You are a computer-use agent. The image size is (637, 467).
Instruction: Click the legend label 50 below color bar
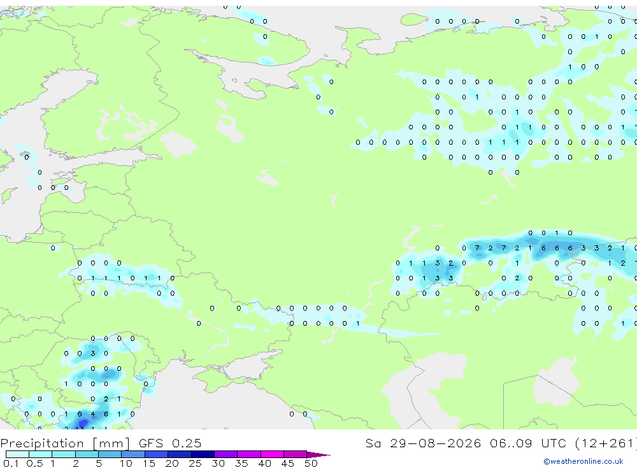[x=311, y=463]
